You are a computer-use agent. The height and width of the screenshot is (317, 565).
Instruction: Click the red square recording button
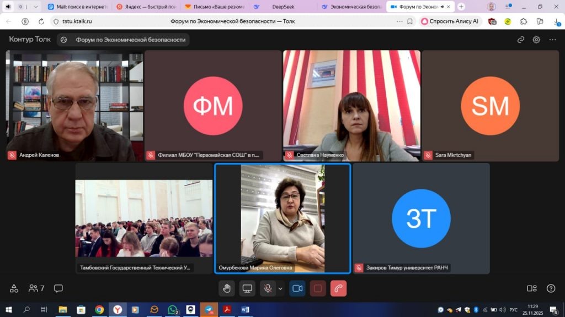pos(318,288)
